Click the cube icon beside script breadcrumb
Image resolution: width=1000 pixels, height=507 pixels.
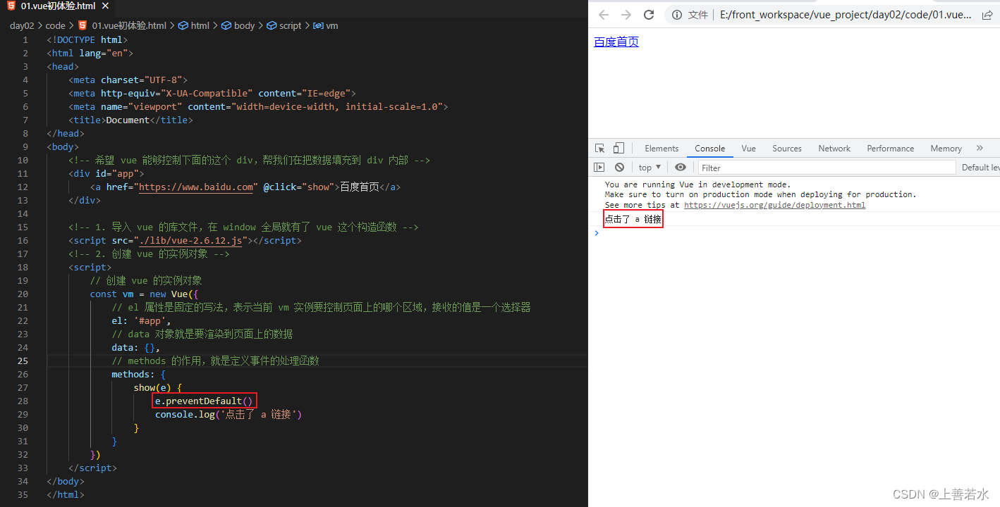(272, 25)
